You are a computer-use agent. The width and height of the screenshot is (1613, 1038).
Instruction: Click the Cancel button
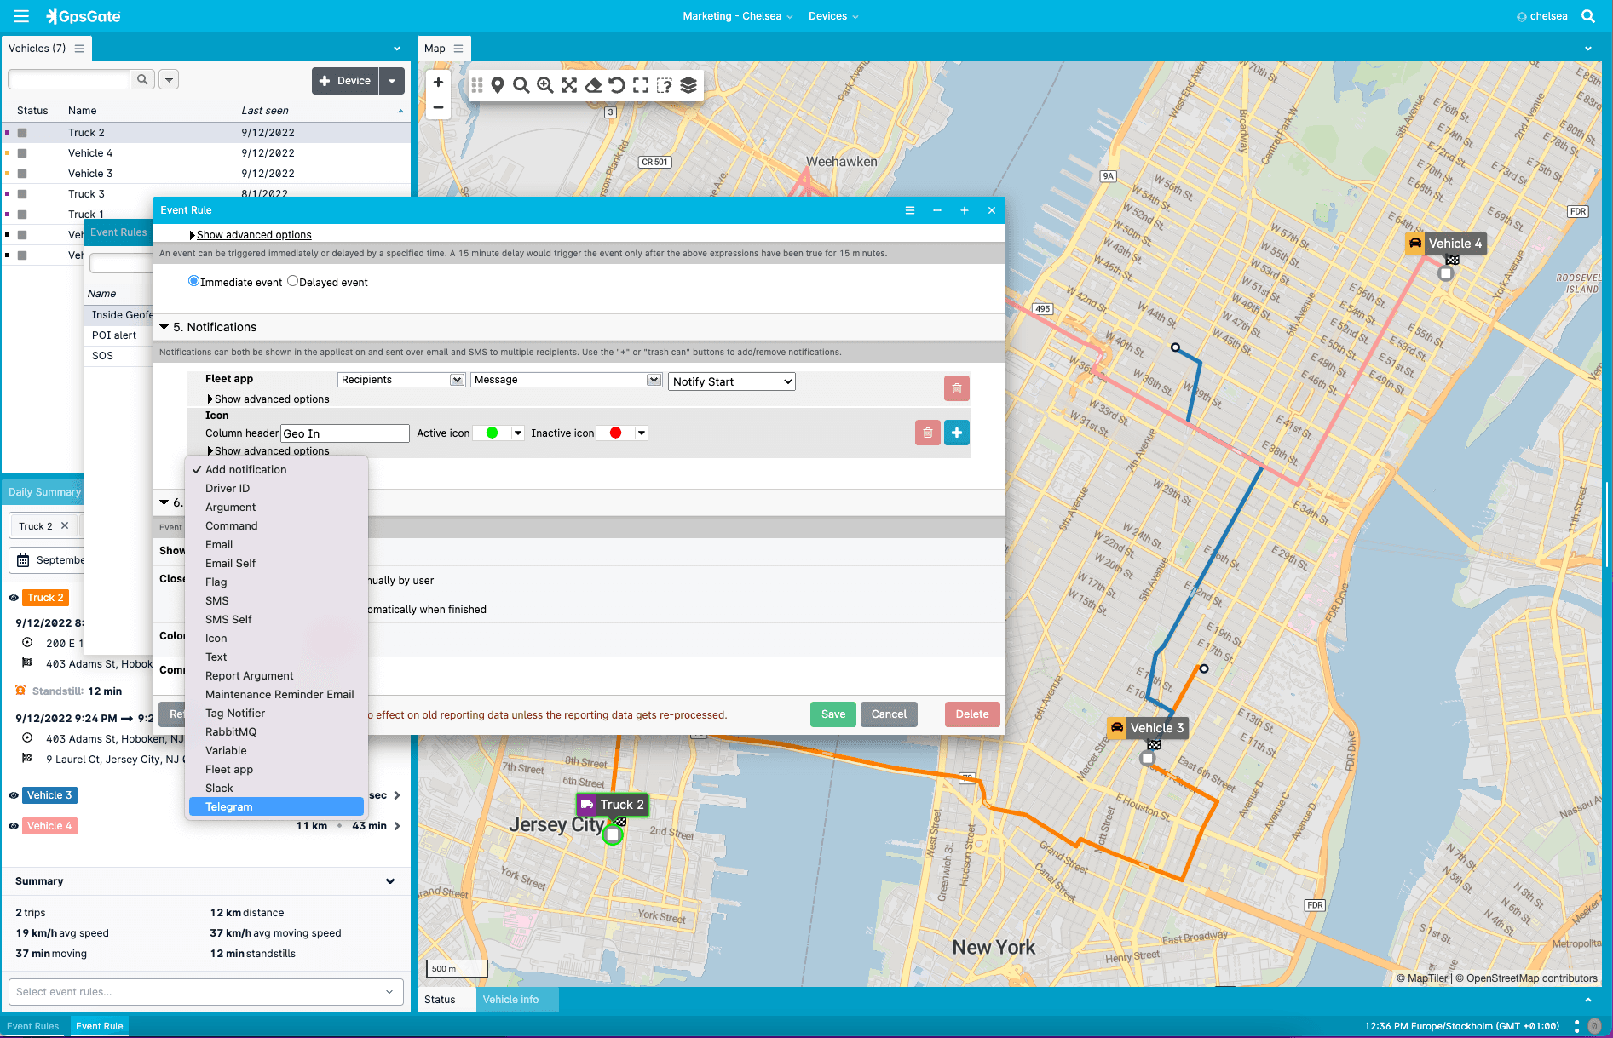tap(888, 714)
